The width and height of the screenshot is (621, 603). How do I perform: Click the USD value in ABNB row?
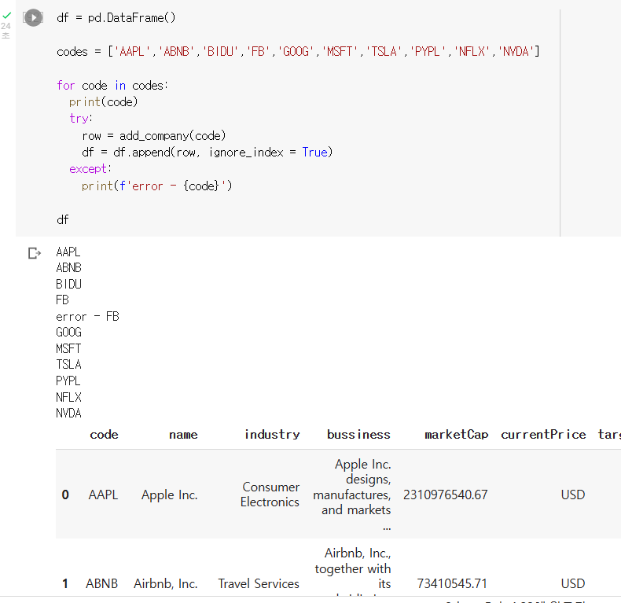[x=573, y=583]
